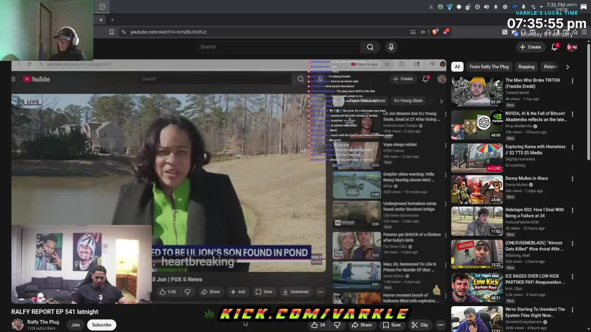
Task: Open a new browser tab
Action: (112, 19)
